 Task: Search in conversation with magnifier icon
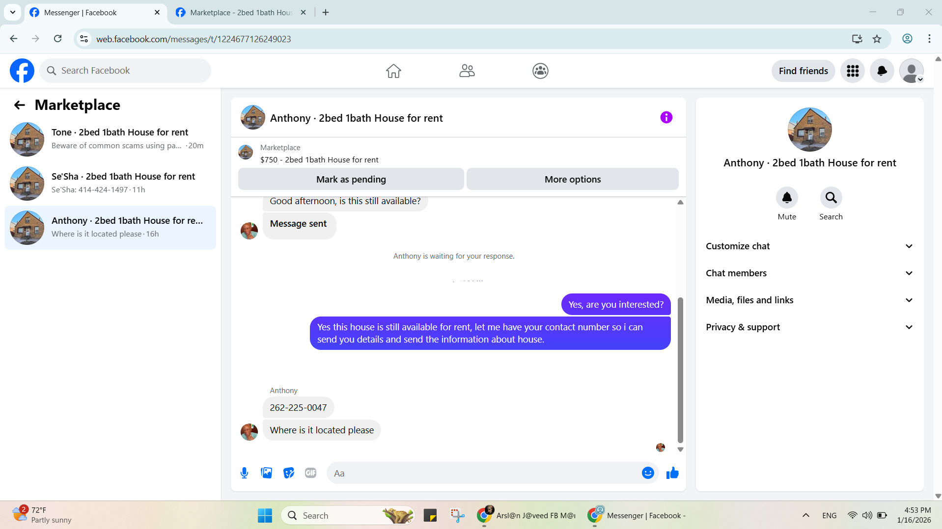click(x=831, y=198)
